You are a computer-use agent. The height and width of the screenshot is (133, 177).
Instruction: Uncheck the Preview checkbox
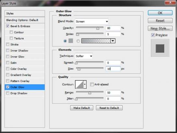[153, 35]
